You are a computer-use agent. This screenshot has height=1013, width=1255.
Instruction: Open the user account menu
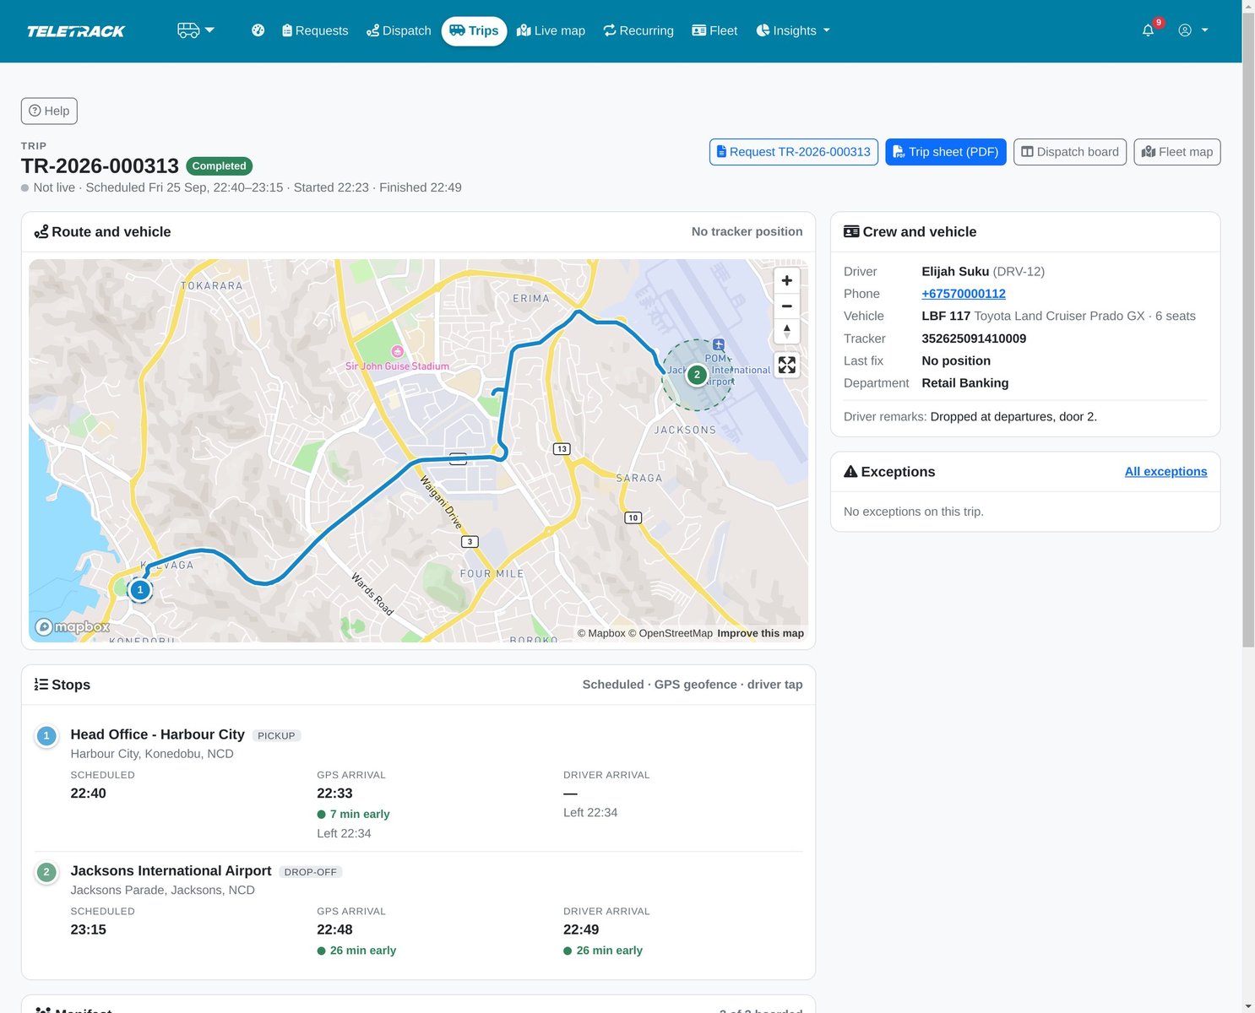pyautogui.click(x=1193, y=30)
